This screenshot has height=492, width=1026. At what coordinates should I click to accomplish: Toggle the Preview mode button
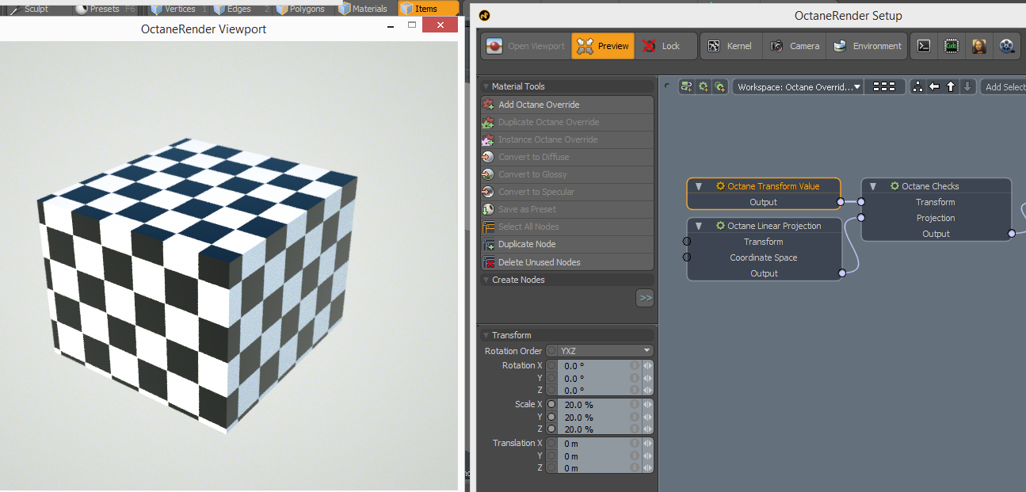tap(603, 46)
